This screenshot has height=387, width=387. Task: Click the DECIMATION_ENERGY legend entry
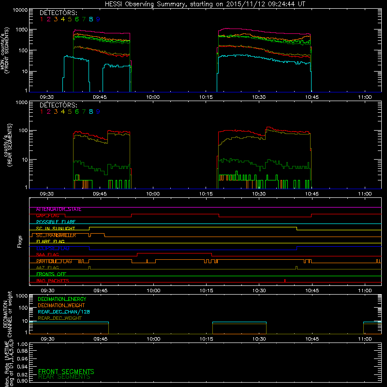point(62,299)
